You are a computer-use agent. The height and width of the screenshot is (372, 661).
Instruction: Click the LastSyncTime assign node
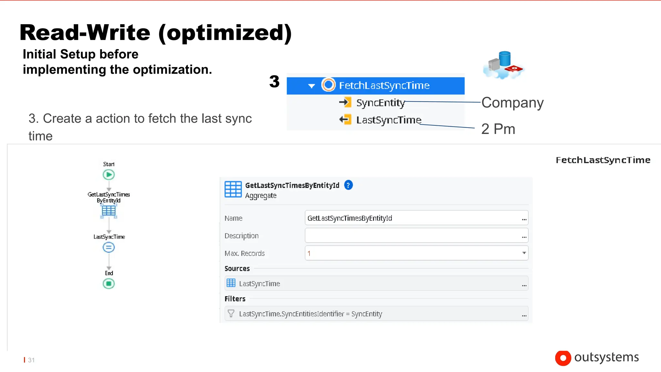click(x=109, y=248)
